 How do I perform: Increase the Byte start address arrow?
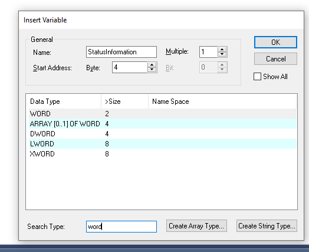point(152,65)
